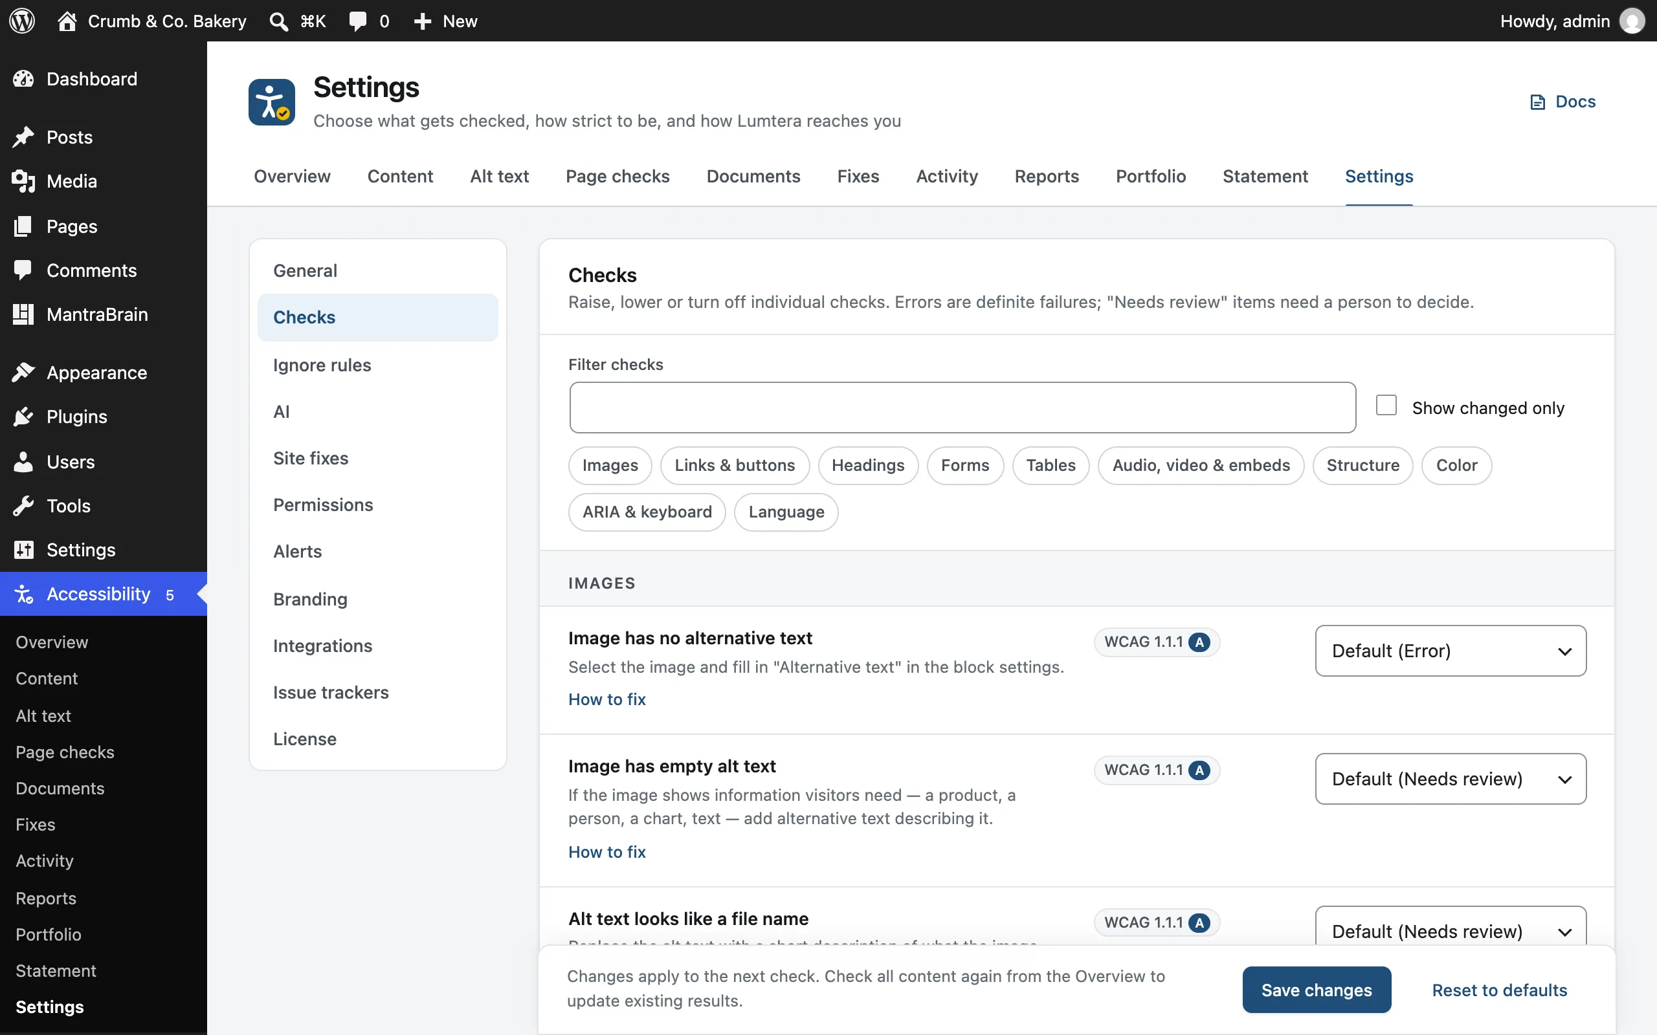Click the WordPress logo icon
Image resolution: width=1657 pixels, height=1035 pixels.
[22, 21]
